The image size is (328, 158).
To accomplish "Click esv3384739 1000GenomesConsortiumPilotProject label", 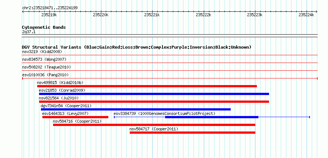I will point(164,113).
